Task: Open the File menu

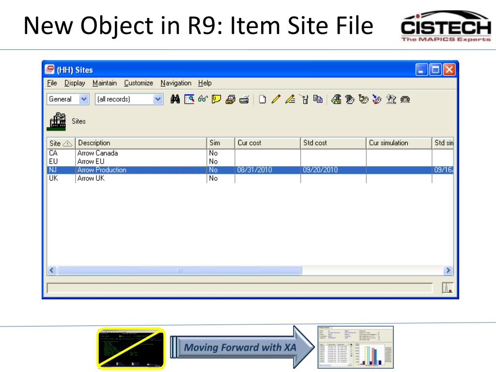Action: click(x=52, y=83)
